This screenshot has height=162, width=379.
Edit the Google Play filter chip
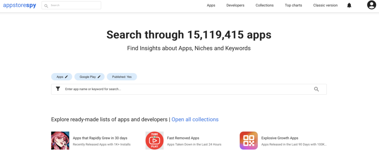[90, 77]
